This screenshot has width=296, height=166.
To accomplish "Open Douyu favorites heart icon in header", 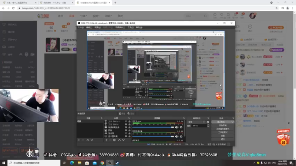I will coord(222,15).
